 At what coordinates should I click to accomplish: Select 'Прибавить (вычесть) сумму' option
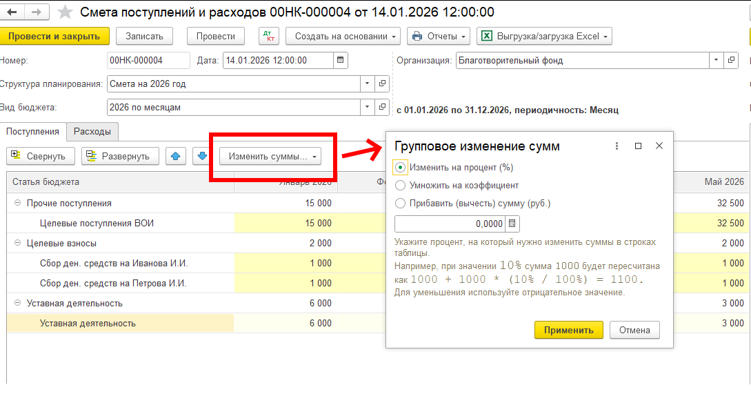[x=400, y=203]
